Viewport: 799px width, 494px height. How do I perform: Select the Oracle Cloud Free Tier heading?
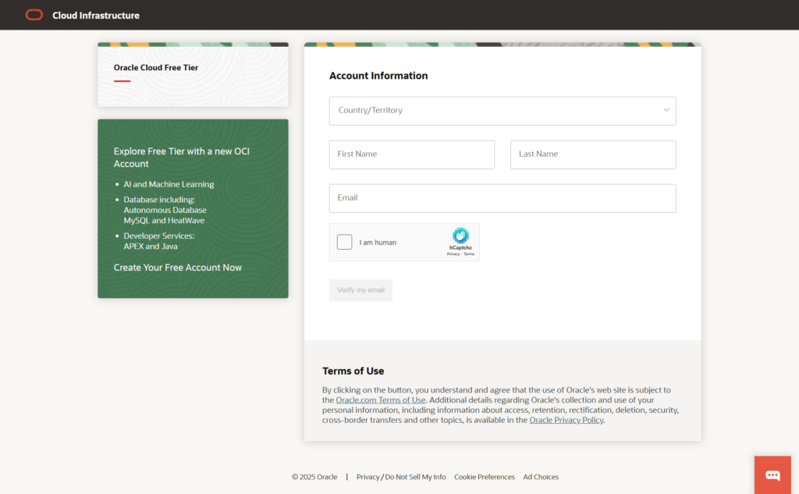156,68
